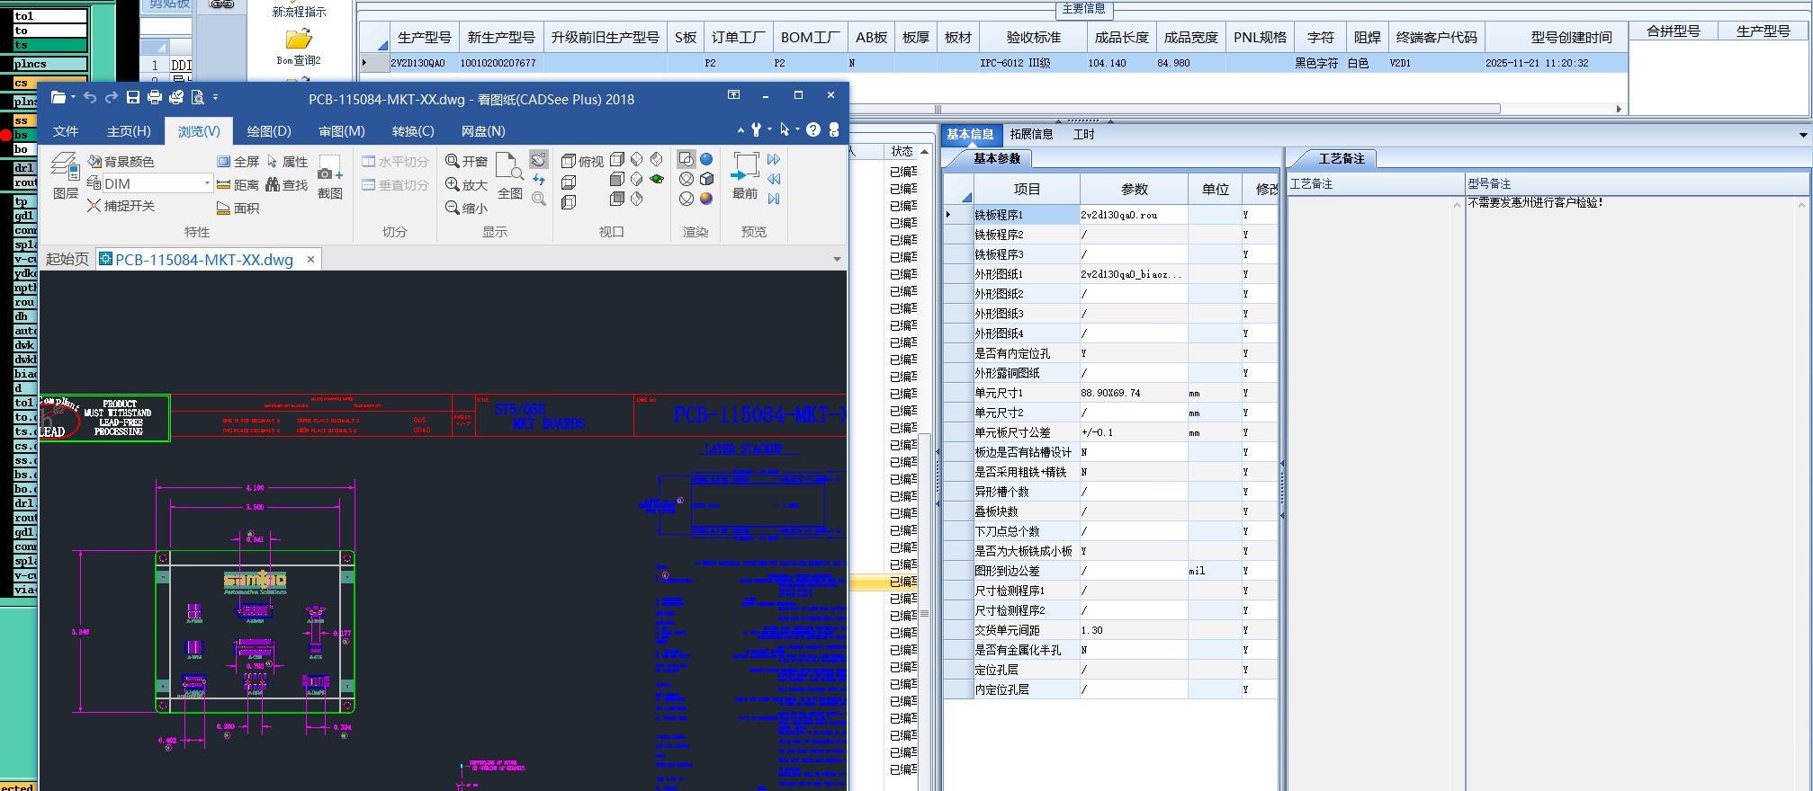Click the rewind preview arrows
The width and height of the screenshot is (1813, 791).
pyautogui.click(x=774, y=179)
